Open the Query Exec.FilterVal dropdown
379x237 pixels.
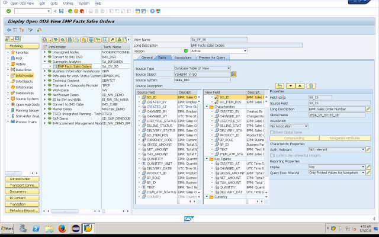[363, 172]
